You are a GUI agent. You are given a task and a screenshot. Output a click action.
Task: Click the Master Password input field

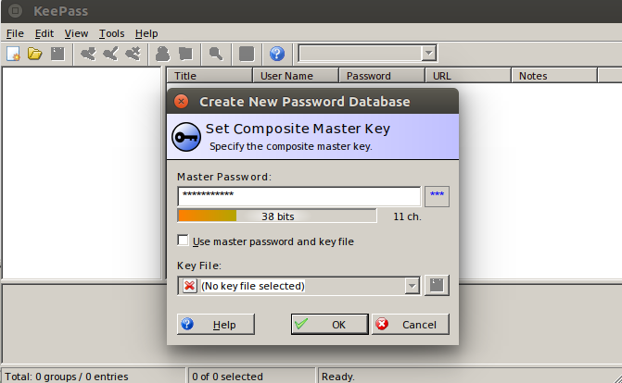pos(299,196)
